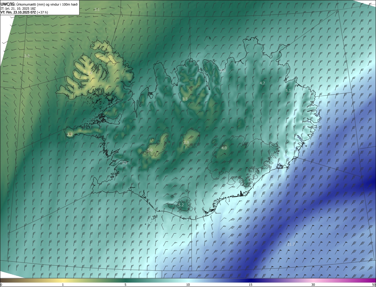Click the colorbar tick label 10
The width and height of the screenshot is (376, 287).
188,285
